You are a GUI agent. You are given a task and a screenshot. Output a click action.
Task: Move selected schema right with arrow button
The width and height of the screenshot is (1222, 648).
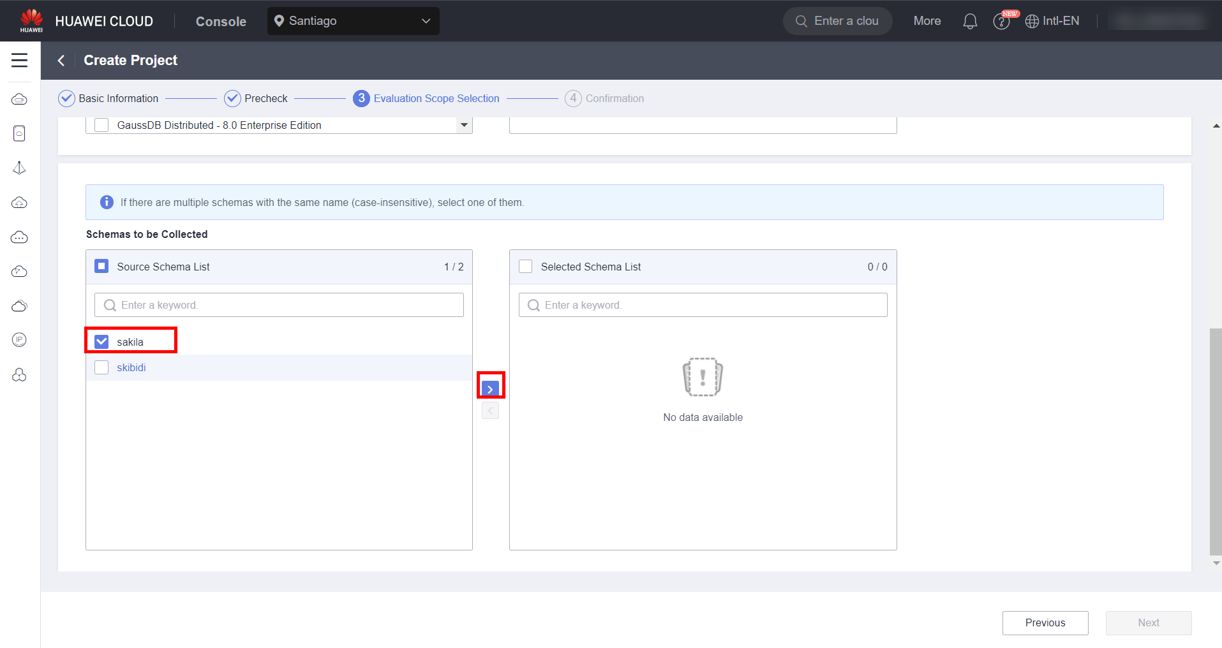pos(490,388)
